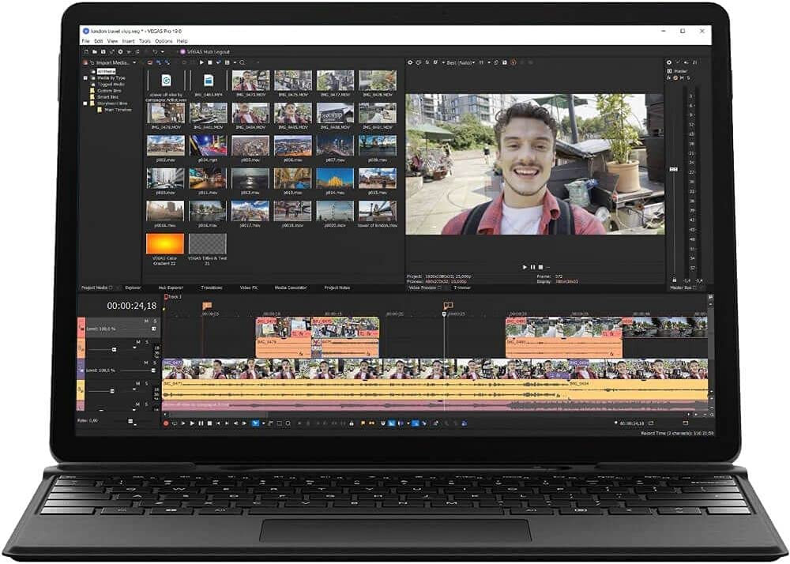Pause playback in timeline transport bar
Image resolution: width=790 pixels, height=564 pixels.
click(x=201, y=423)
